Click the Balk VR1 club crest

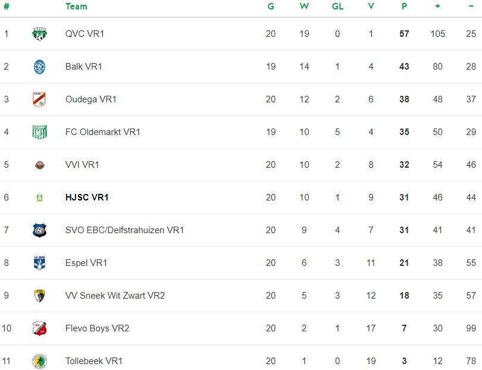(x=39, y=67)
